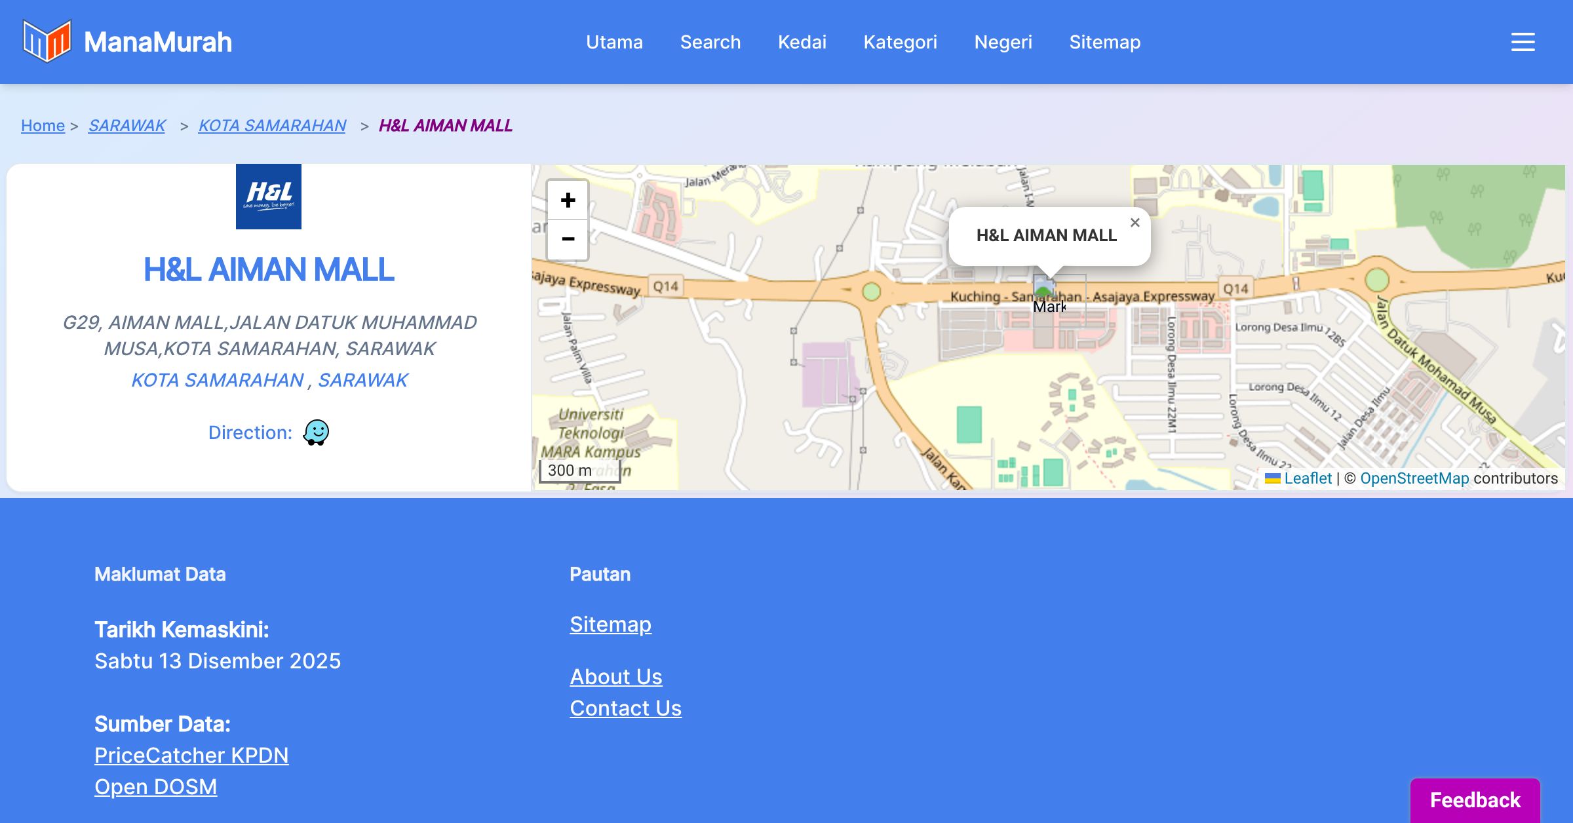
Task: Open the Negeri nav item
Action: click(1003, 42)
